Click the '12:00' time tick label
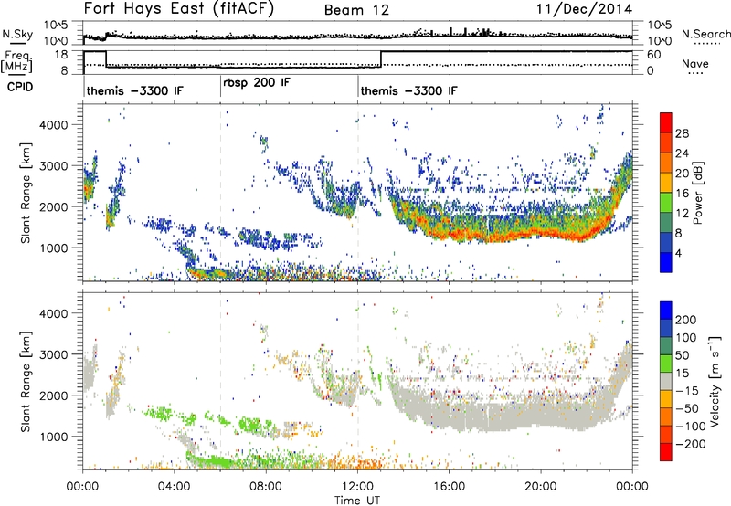This screenshot has width=731, height=506. click(357, 487)
